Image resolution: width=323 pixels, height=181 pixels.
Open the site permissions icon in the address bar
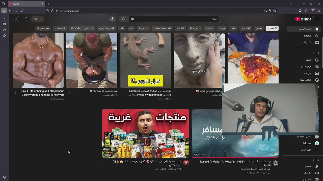[57, 11]
